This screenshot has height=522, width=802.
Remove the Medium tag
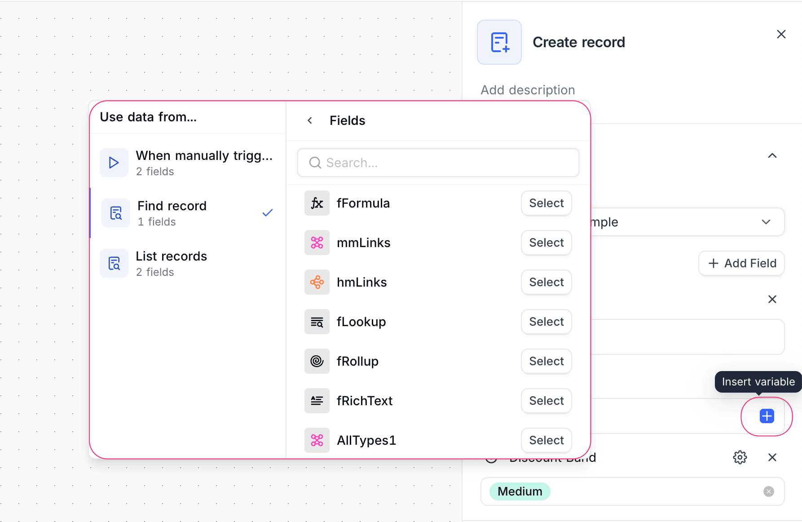click(769, 491)
